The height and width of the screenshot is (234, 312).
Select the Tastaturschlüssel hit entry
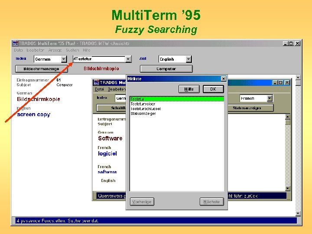(177, 109)
